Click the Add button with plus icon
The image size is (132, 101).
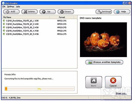[11, 12]
